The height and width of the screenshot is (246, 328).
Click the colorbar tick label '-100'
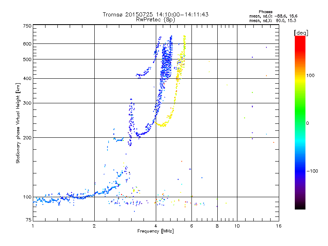click(312, 171)
